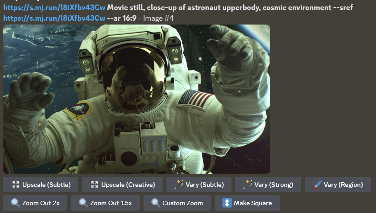This screenshot has height=213, width=376.
Task: Hit the Make Square button
Action: tap(247, 203)
